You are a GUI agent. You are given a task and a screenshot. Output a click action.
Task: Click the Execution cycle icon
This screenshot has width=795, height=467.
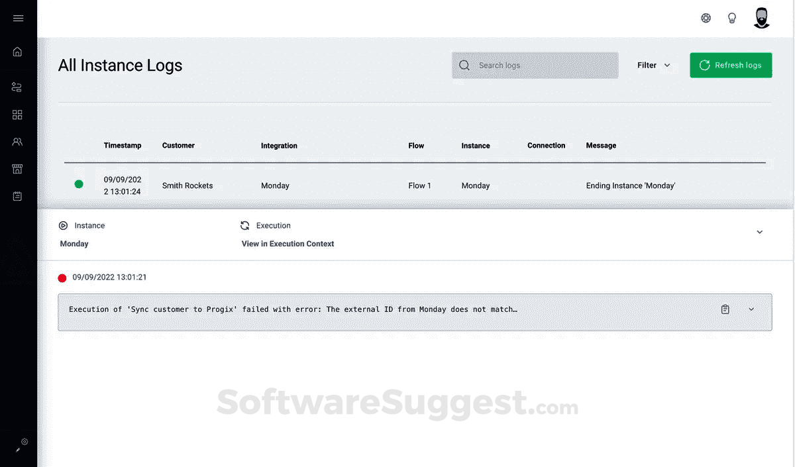[245, 225]
